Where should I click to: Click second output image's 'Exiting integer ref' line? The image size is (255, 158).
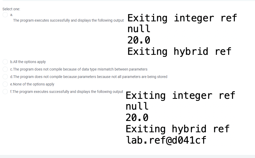(x=180, y=95)
